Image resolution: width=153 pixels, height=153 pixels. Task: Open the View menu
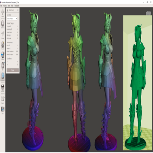[9, 6]
